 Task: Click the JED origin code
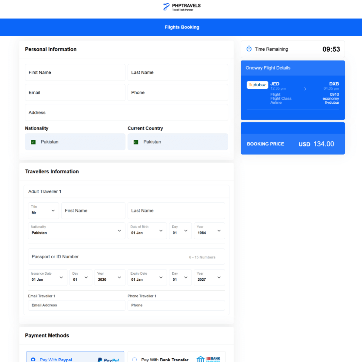[x=275, y=84]
